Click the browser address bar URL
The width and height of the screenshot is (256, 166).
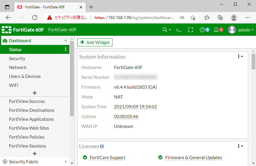coord(134,17)
